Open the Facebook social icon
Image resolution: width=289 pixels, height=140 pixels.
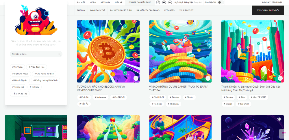pos(158,2)
